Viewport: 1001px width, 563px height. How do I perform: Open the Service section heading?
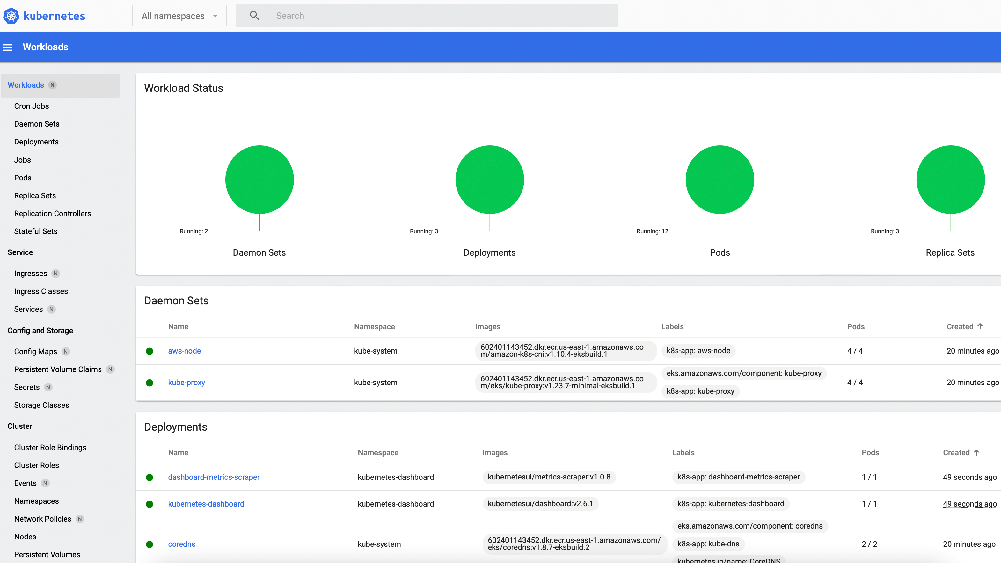(x=20, y=252)
